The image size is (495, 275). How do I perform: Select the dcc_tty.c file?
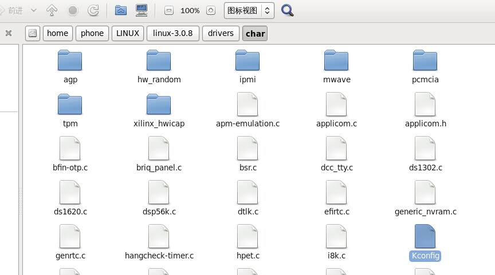(336, 154)
